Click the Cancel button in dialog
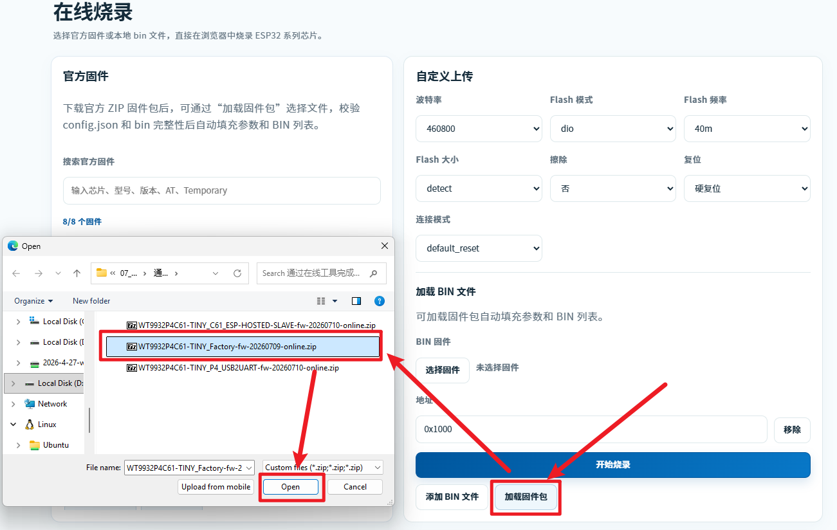This screenshot has width=837, height=530. coord(355,487)
